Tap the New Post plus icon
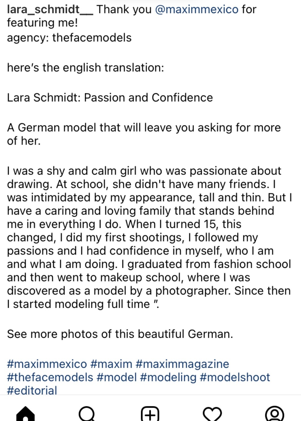 point(150,414)
